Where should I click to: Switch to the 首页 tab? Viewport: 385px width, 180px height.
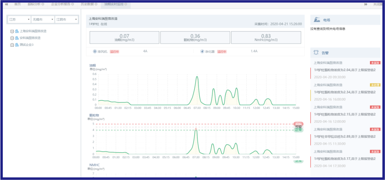17,5
